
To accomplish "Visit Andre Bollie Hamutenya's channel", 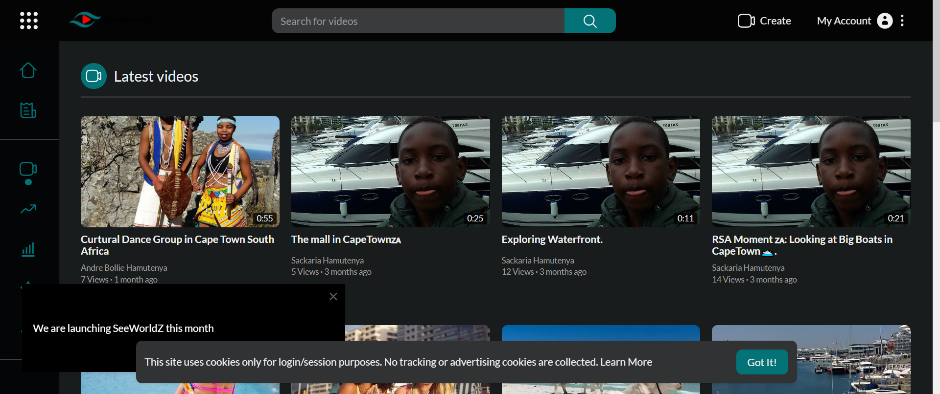I will [124, 268].
